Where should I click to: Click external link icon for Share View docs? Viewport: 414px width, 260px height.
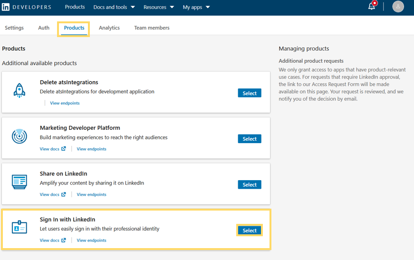point(64,194)
